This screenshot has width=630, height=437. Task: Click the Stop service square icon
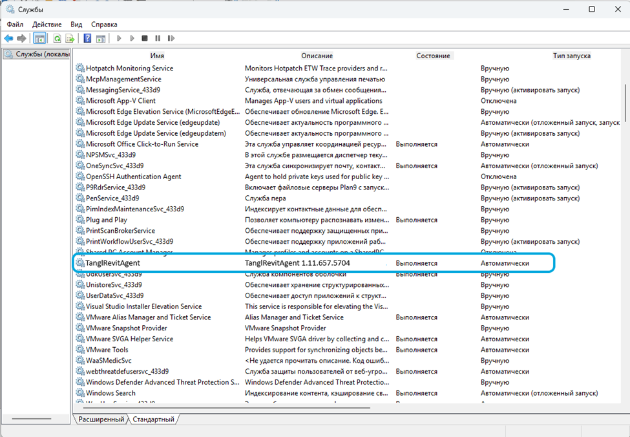[145, 39]
